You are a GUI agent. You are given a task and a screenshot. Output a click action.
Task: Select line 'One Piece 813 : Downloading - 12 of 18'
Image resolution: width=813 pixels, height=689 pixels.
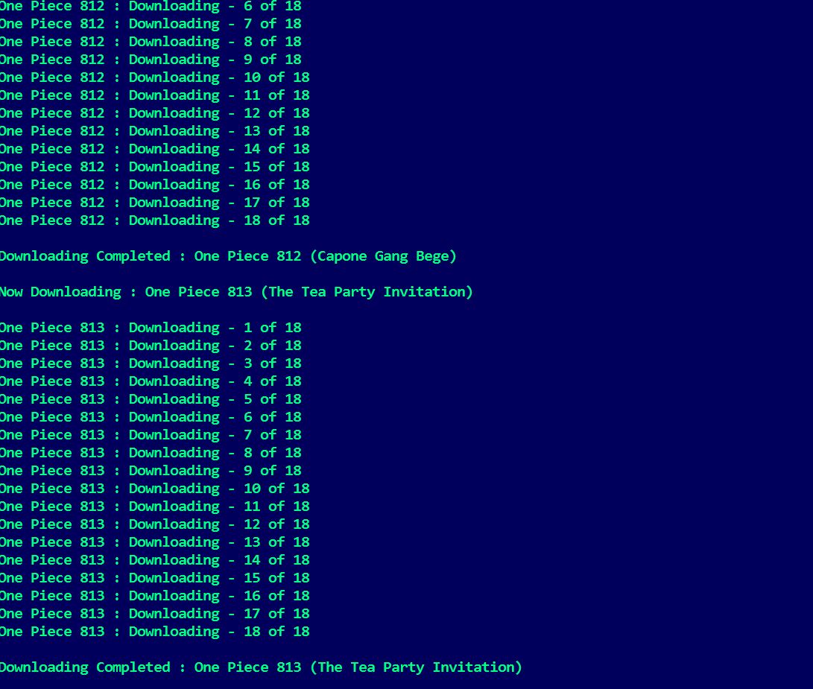coord(154,524)
